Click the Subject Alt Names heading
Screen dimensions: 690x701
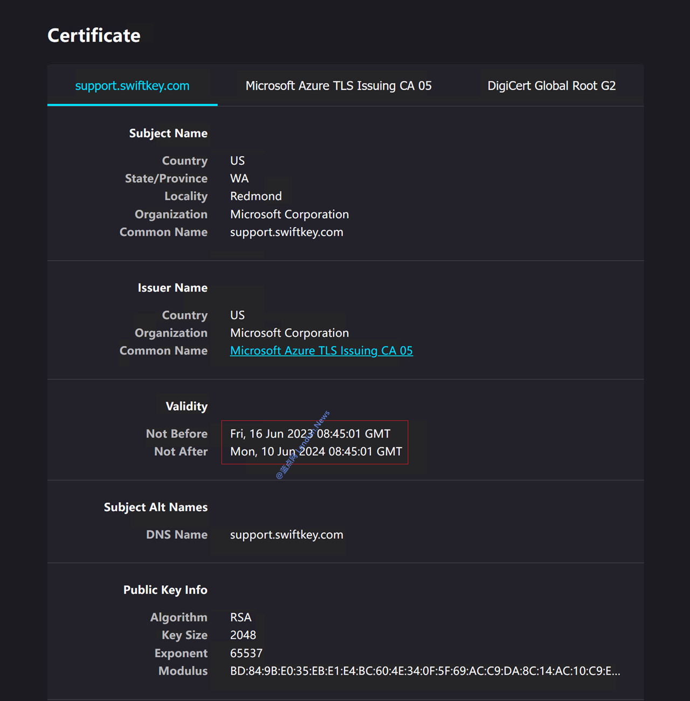(156, 507)
